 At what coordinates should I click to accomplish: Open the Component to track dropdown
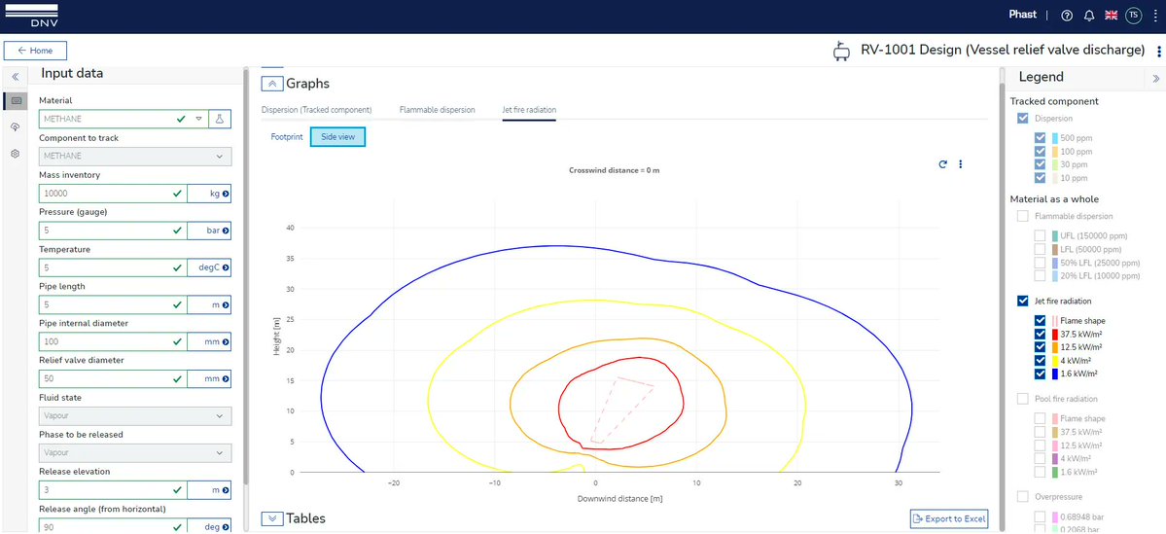134,157
